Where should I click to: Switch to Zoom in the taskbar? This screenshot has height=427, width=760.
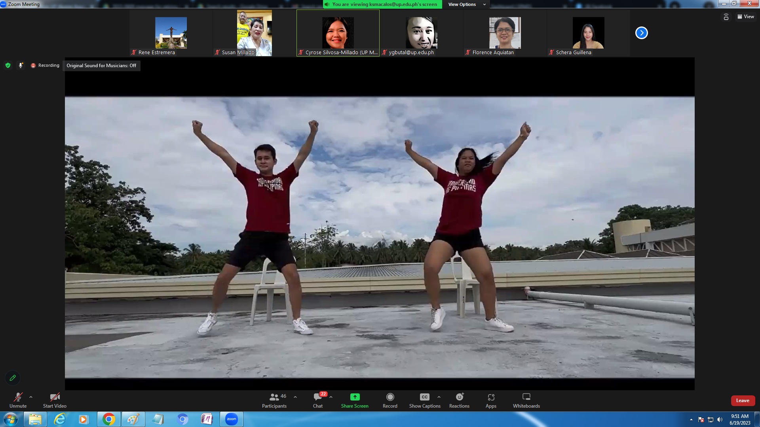232,419
